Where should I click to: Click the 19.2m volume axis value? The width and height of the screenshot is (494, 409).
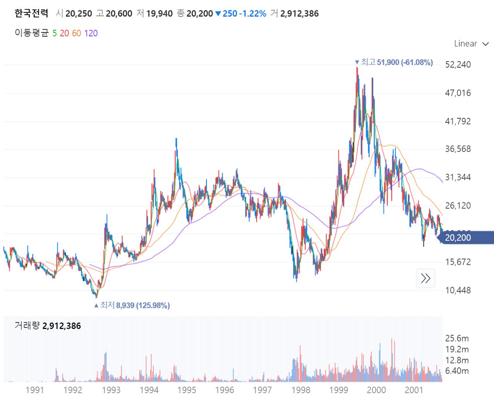pyautogui.click(x=457, y=349)
